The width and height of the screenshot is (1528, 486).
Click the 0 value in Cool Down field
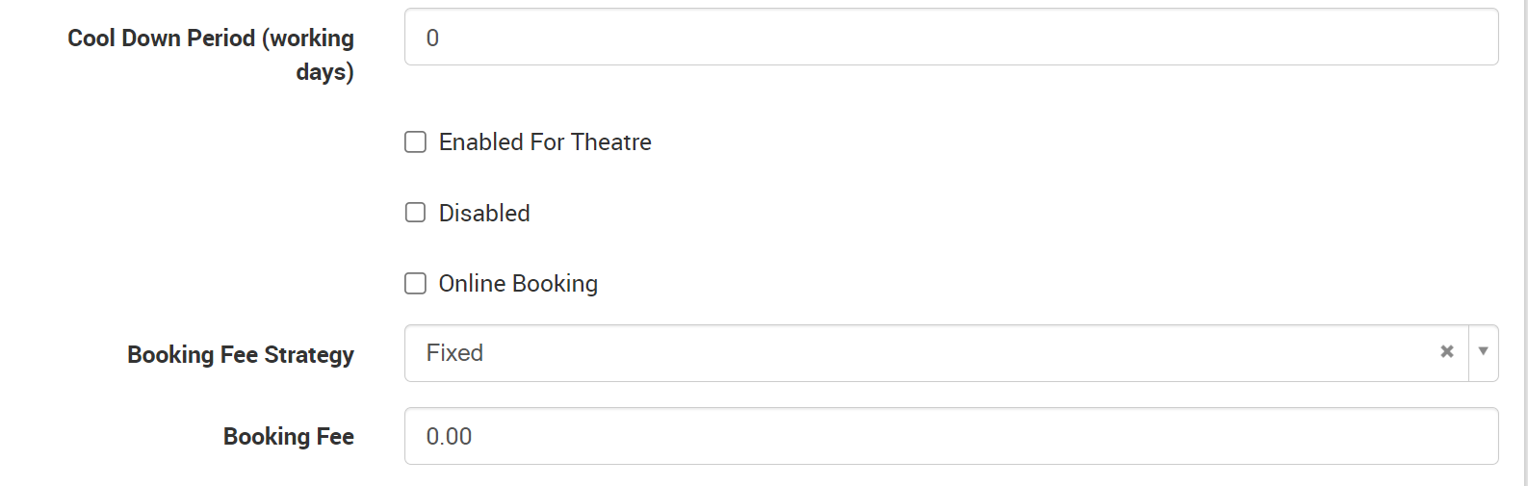(x=432, y=38)
